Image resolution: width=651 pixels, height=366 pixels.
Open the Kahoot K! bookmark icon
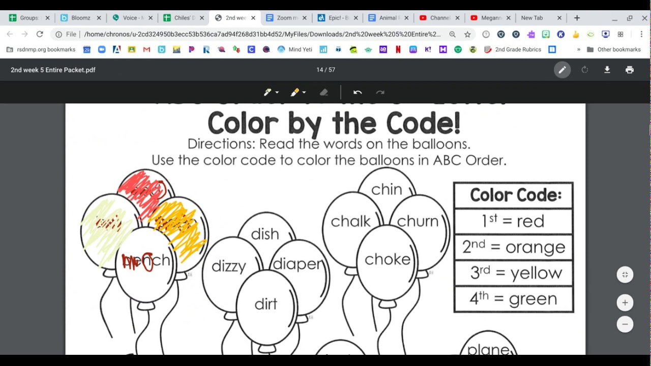428,49
